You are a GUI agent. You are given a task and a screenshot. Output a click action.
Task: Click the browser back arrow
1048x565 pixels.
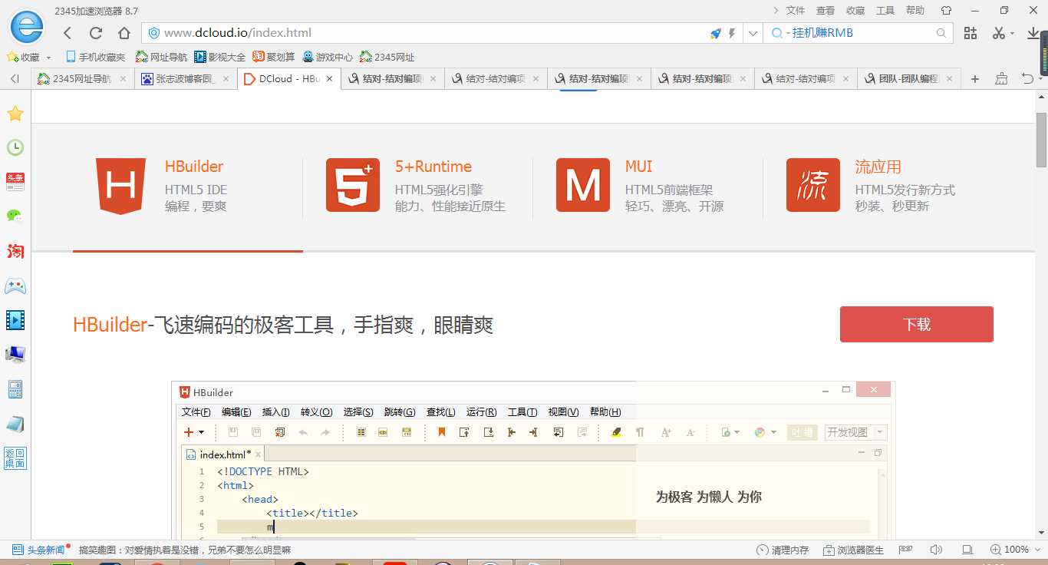68,33
